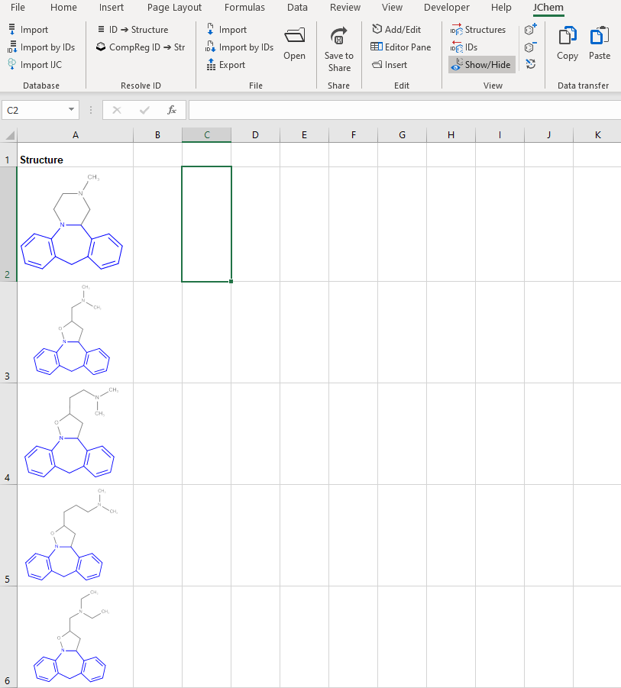The image size is (621, 688).
Task: Switch to the Formulas ribbon tab
Action: click(x=244, y=8)
